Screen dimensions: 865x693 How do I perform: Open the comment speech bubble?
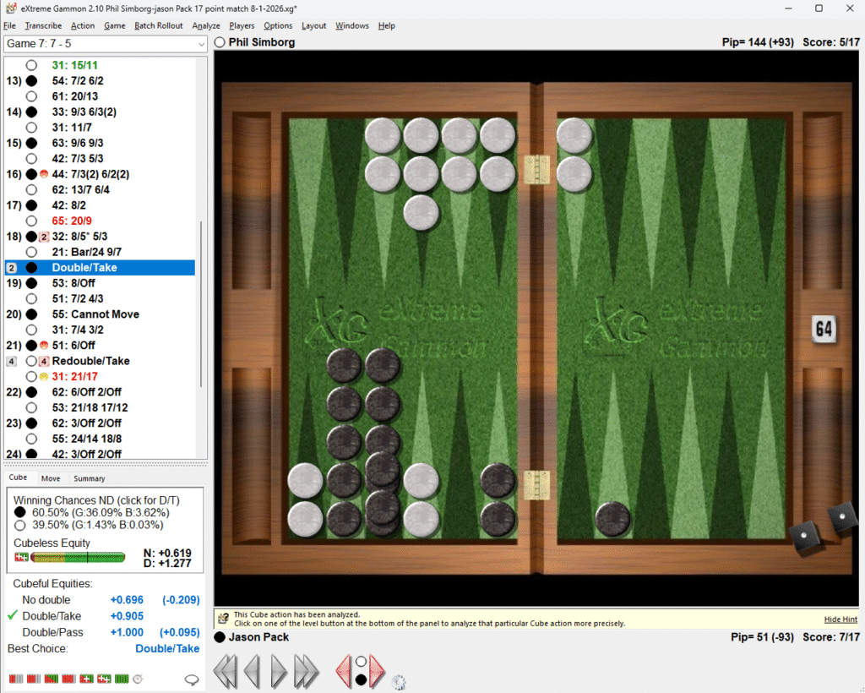(192, 679)
